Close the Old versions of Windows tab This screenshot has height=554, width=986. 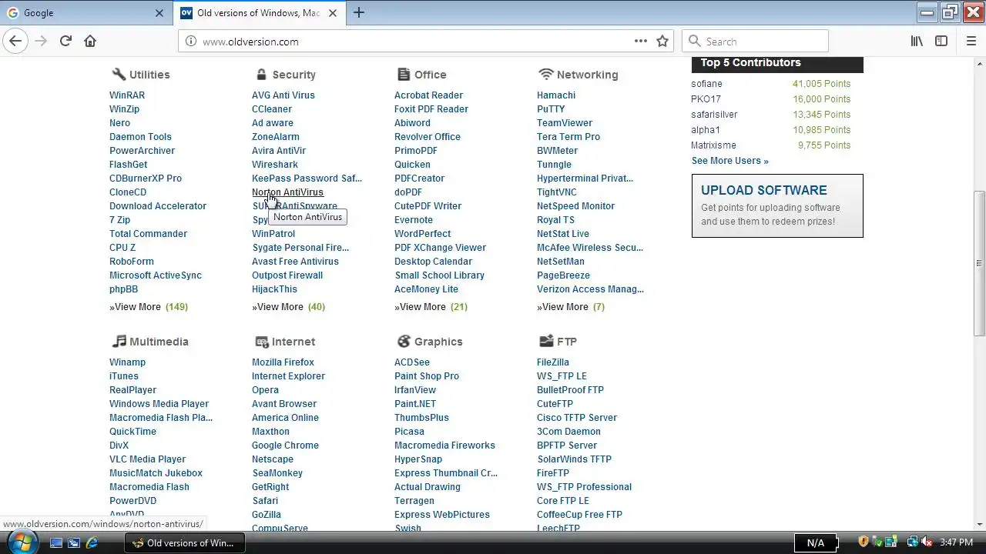click(333, 13)
